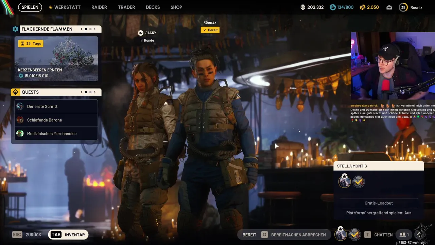Click the In Runde status under JACKY

click(147, 40)
